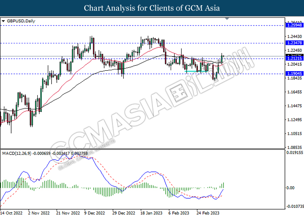Click the 6 Feb 2023 date label
This screenshot has width=304, height=217.
coord(179,213)
